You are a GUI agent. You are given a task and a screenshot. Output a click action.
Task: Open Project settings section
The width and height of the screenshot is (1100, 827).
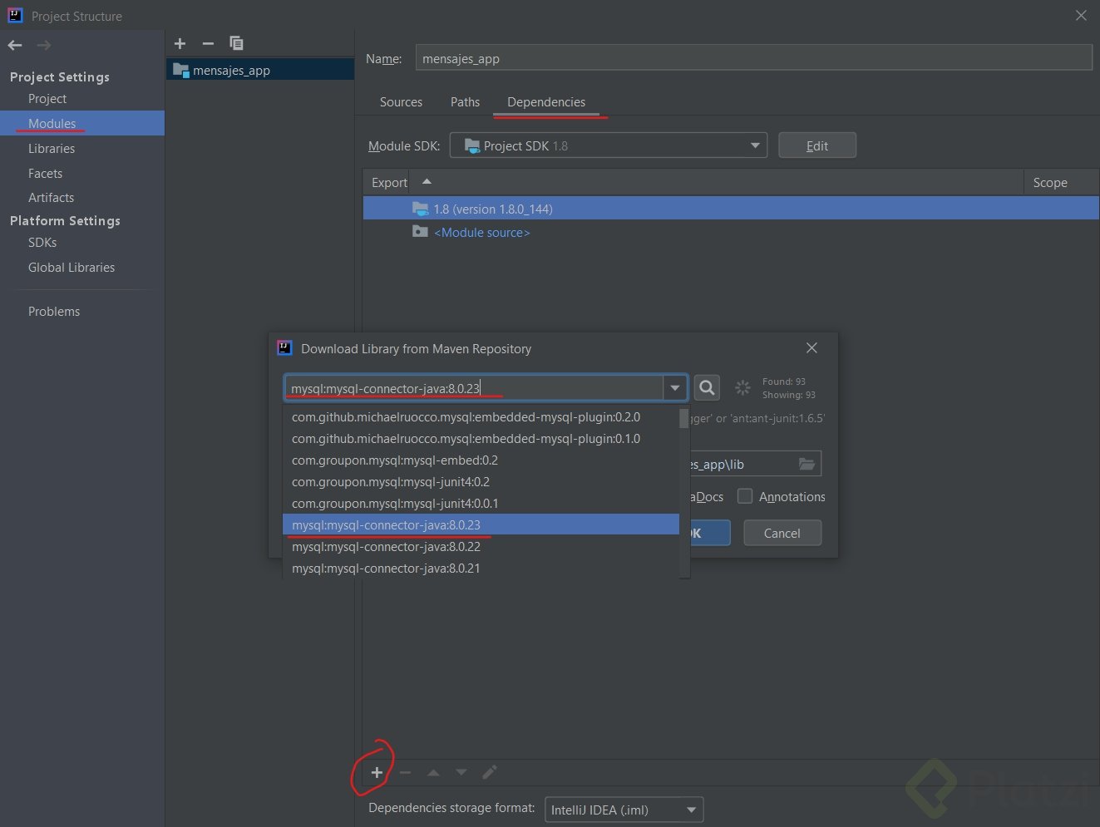47,99
